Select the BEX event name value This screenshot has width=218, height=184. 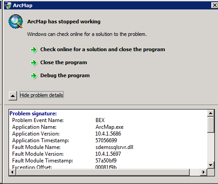coord(100,120)
